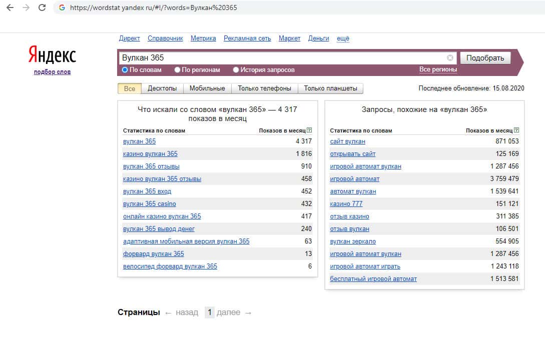
Task: Click help icon in left table header
Action: (x=309, y=130)
